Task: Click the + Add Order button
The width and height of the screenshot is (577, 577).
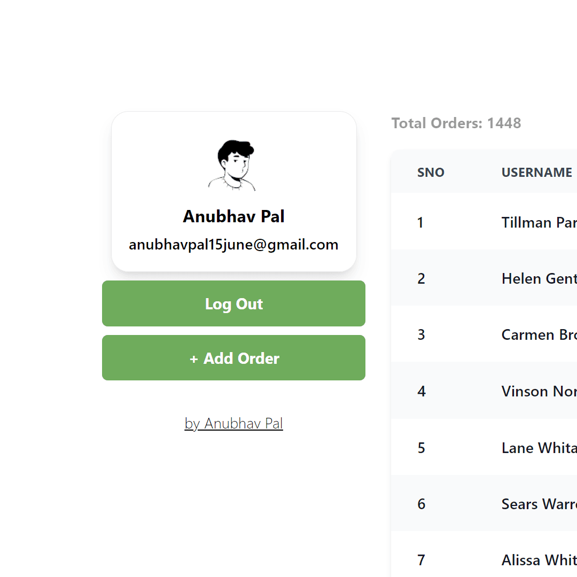Action: tap(233, 357)
